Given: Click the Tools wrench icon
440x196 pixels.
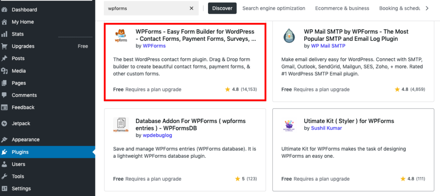Looking at the screenshot, I should pos(4,176).
